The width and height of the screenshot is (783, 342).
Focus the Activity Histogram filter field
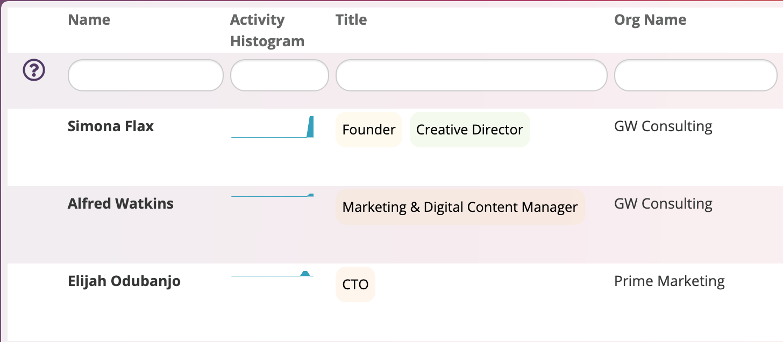pyautogui.click(x=279, y=75)
